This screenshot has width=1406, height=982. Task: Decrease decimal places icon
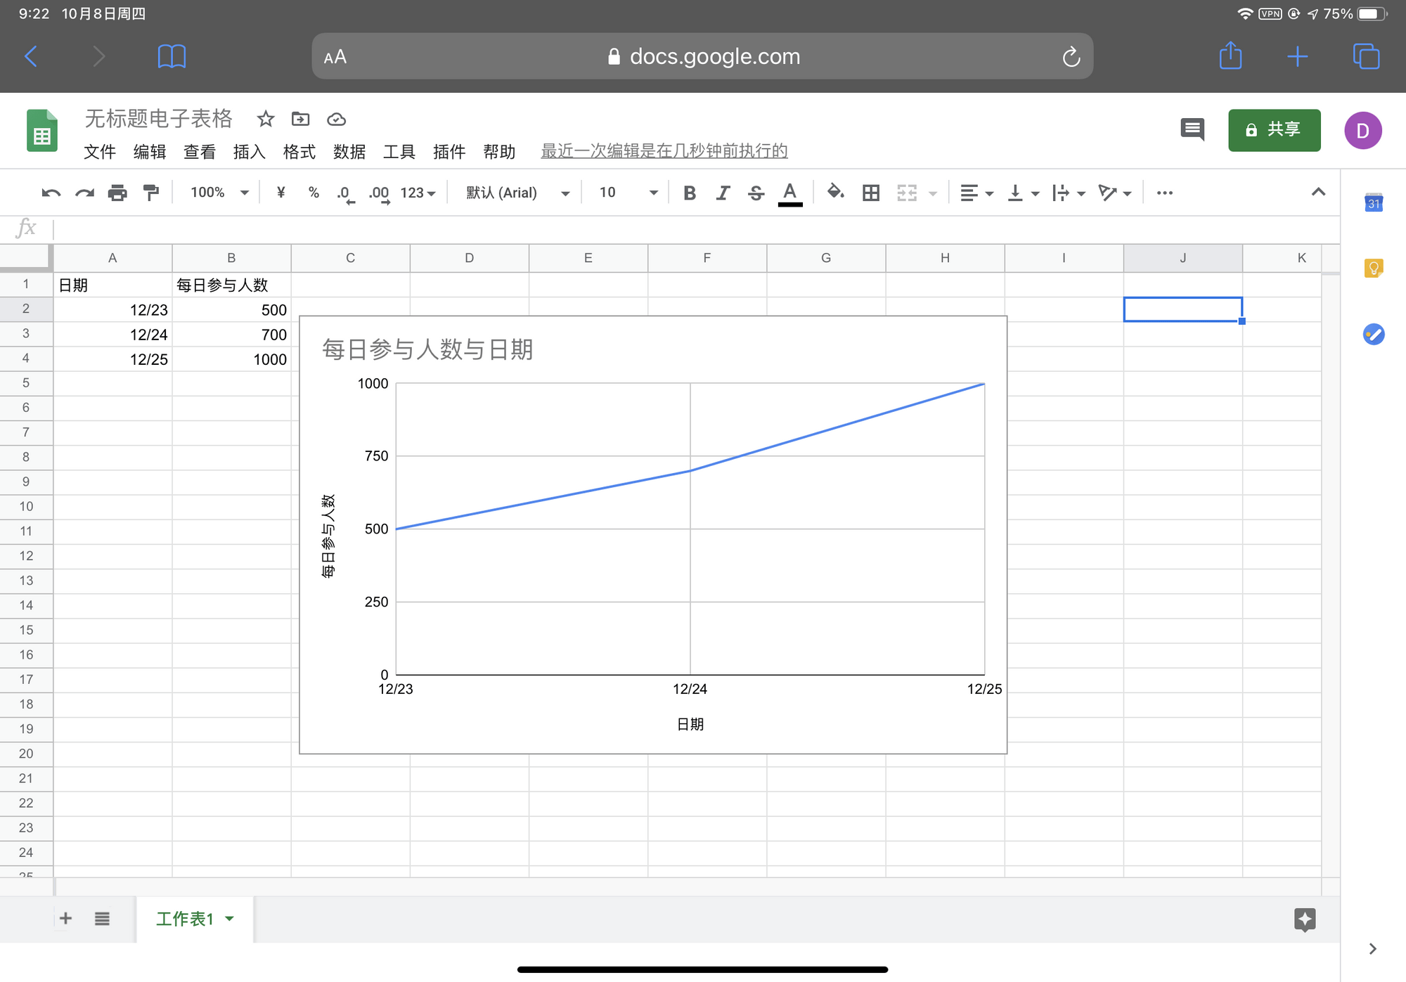point(344,193)
